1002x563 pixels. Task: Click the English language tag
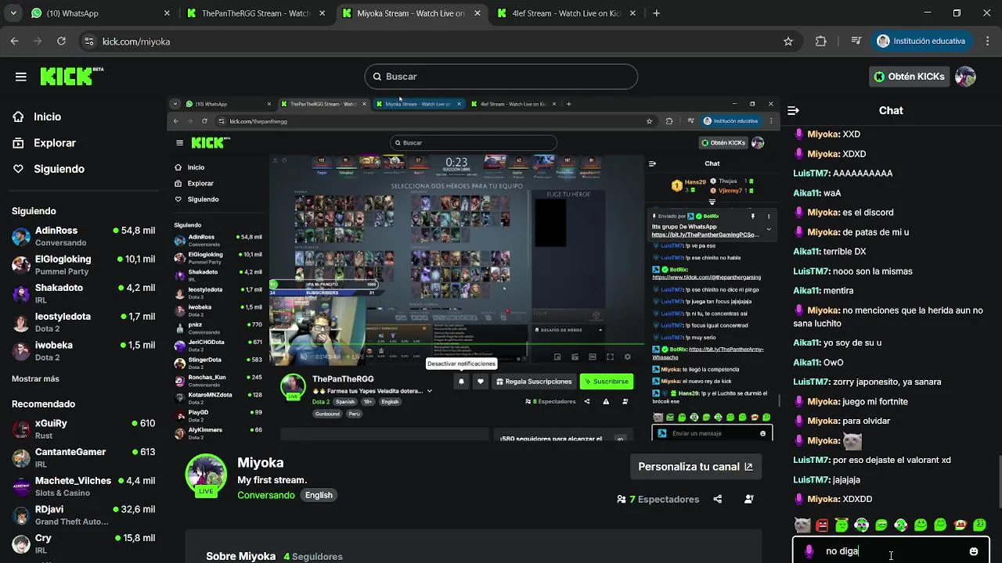319,495
